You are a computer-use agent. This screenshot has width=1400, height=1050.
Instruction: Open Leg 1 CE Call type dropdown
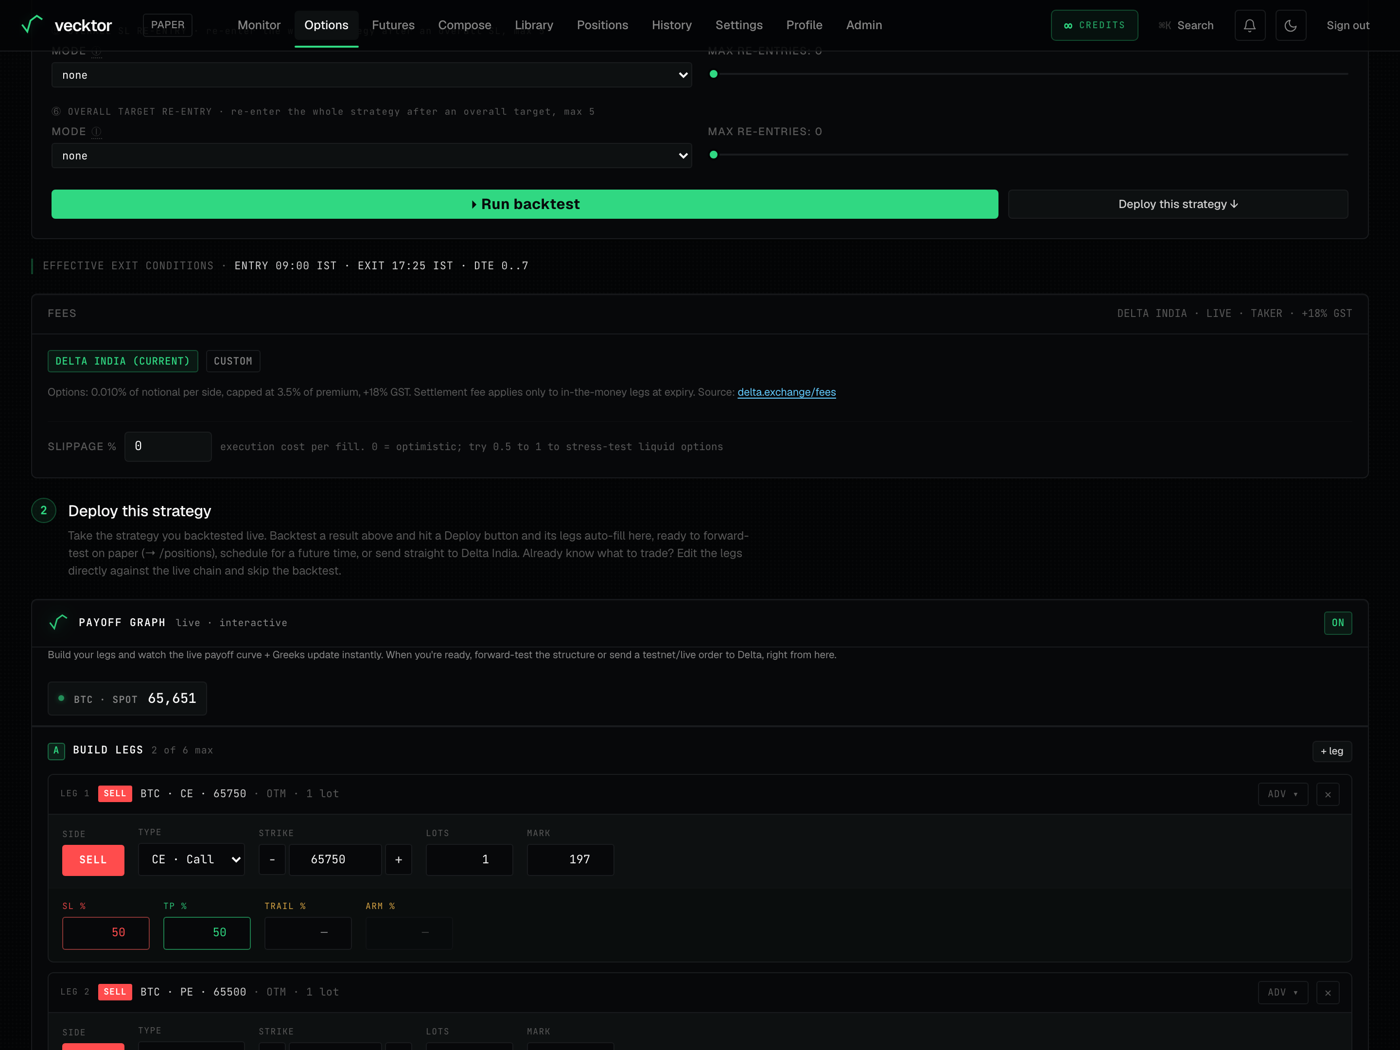click(192, 859)
